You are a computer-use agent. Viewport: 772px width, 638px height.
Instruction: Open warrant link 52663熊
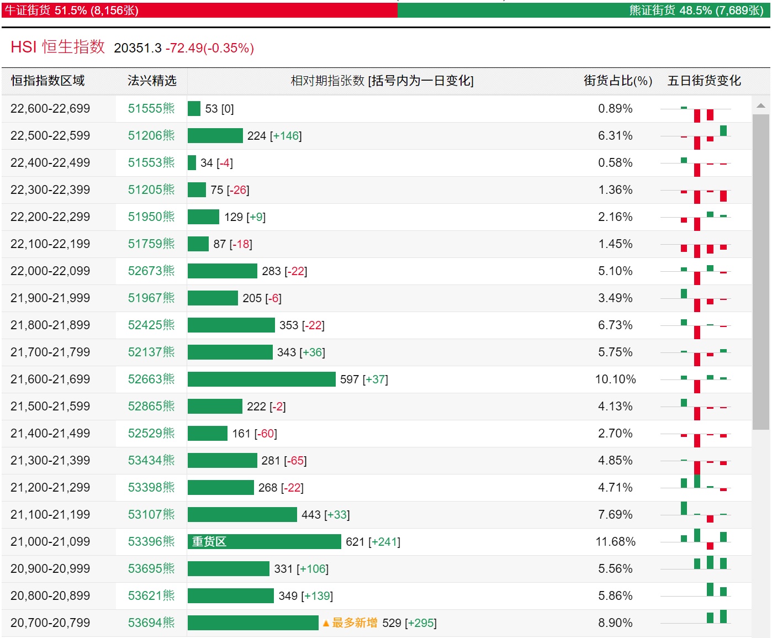coord(151,379)
